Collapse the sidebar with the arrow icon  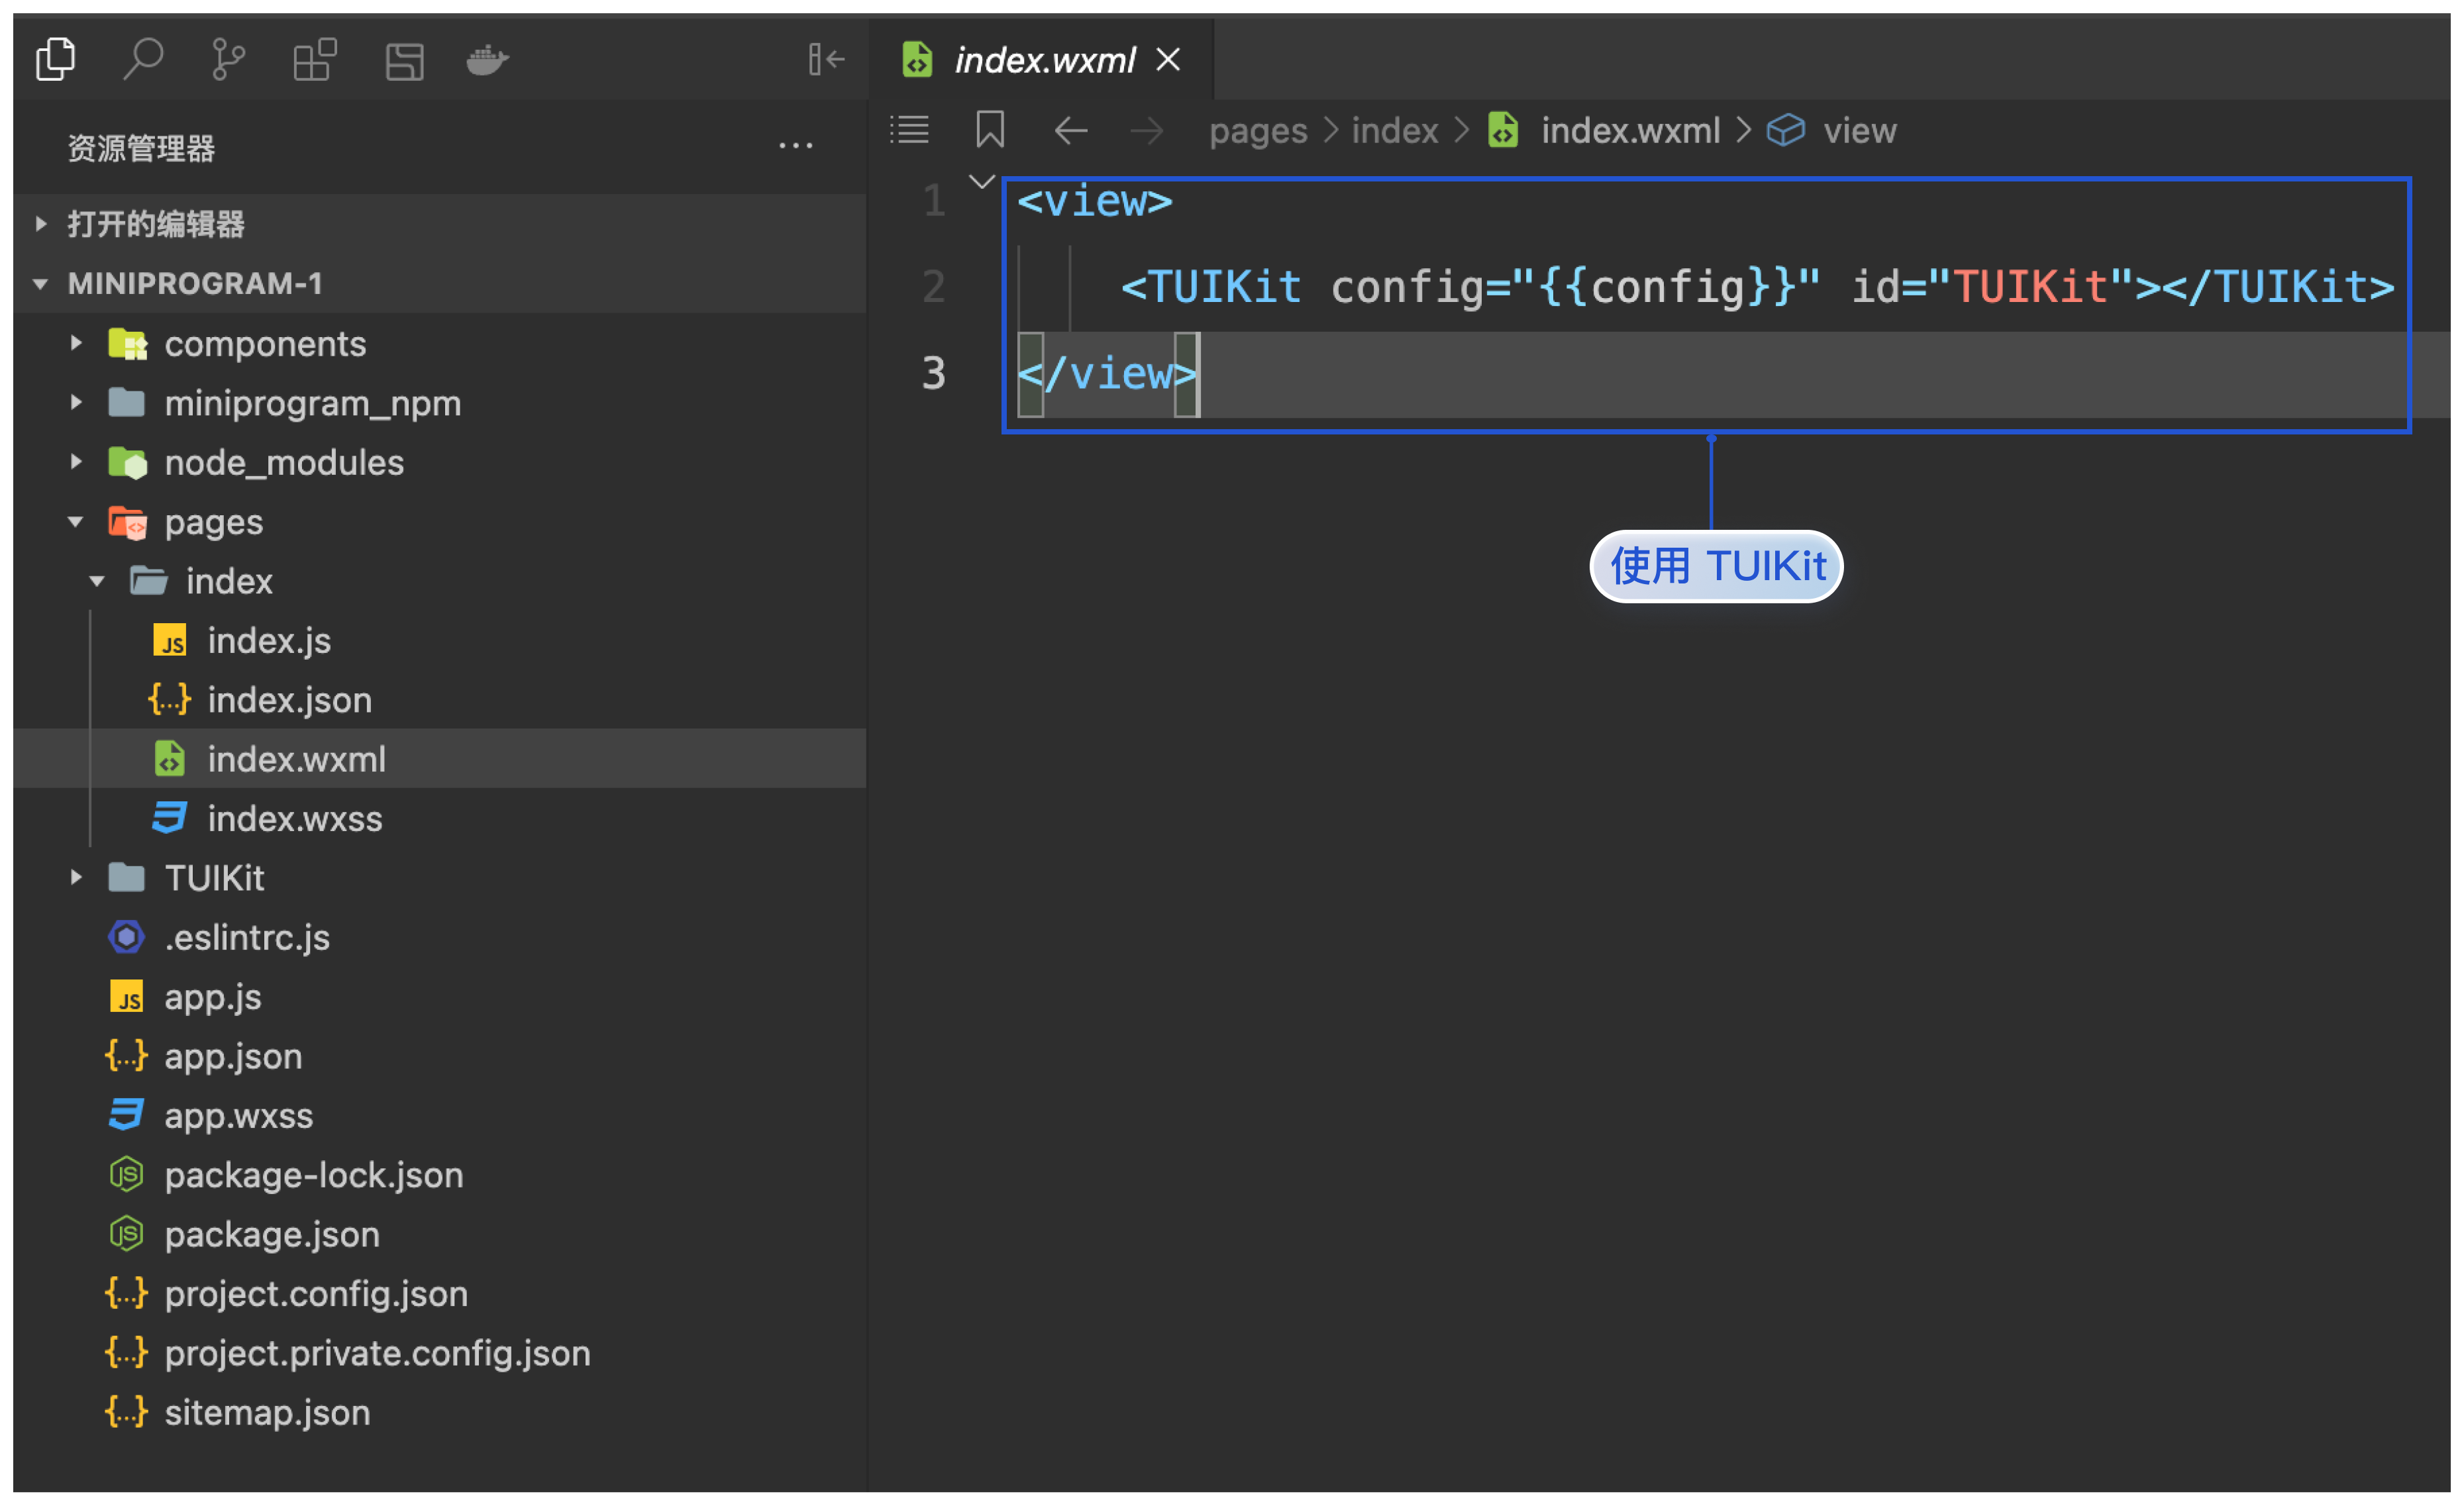tap(827, 59)
